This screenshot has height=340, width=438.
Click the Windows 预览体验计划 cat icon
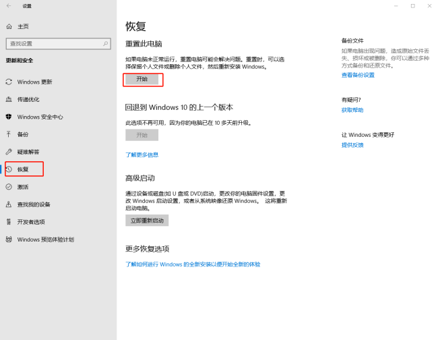click(x=9, y=239)
